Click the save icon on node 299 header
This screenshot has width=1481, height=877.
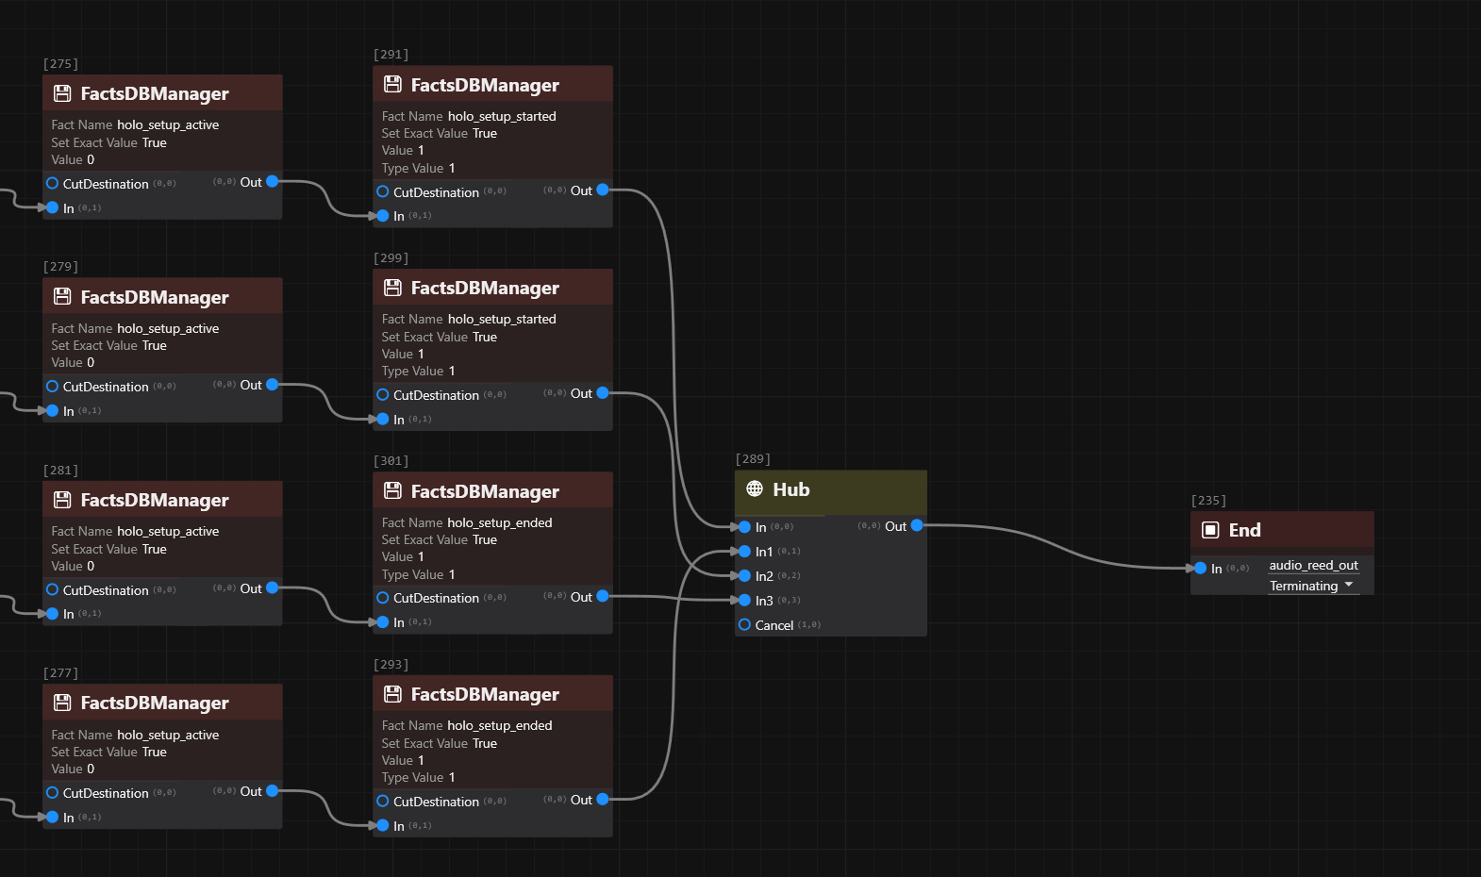point(392,288)
